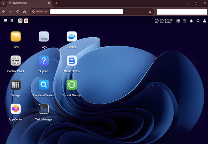
Task: Open the App Center desktop icon
Action: (16, 109)
